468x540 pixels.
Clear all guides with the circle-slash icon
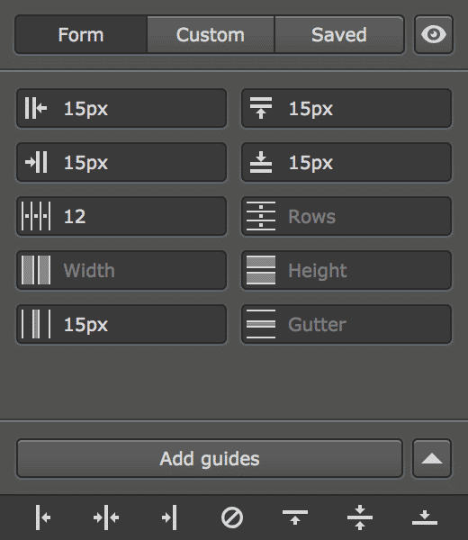(x=232, y=517)
